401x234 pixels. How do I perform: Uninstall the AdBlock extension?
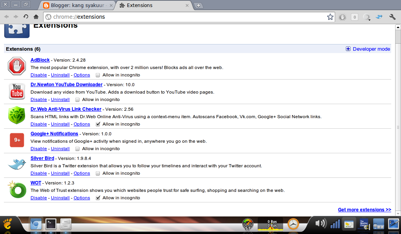[x=60, y=75]
